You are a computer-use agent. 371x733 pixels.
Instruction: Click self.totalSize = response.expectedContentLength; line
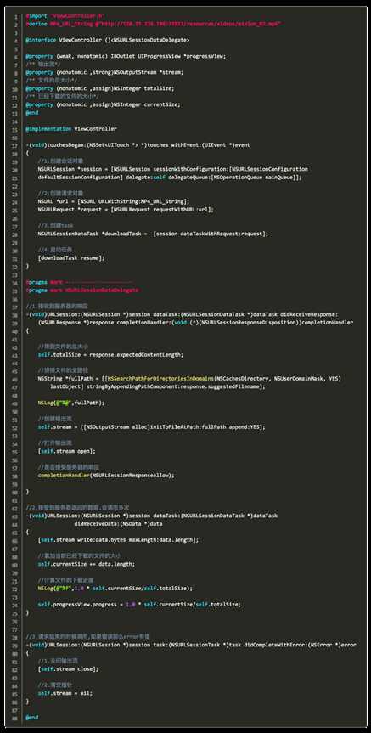pos(110,354)
